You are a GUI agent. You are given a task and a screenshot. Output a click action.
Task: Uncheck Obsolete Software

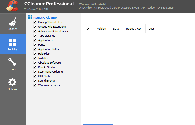pyautogui.click(x=35, y=63)
